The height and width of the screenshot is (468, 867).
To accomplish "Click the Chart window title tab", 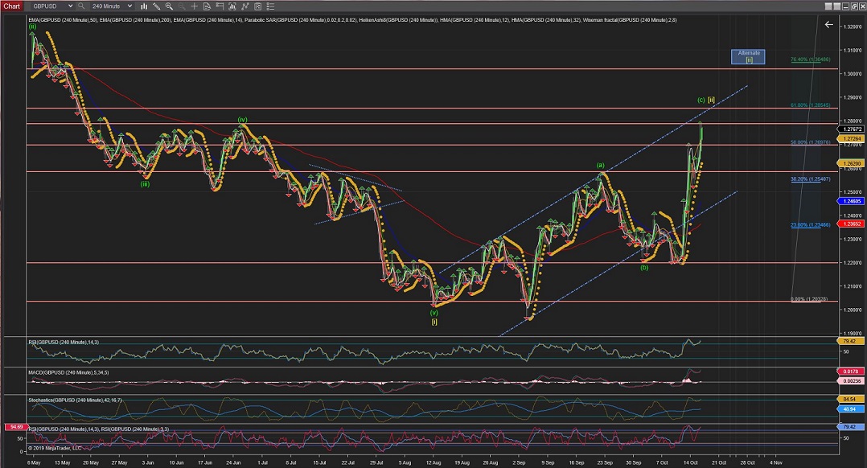I will [x=11, y=6].
